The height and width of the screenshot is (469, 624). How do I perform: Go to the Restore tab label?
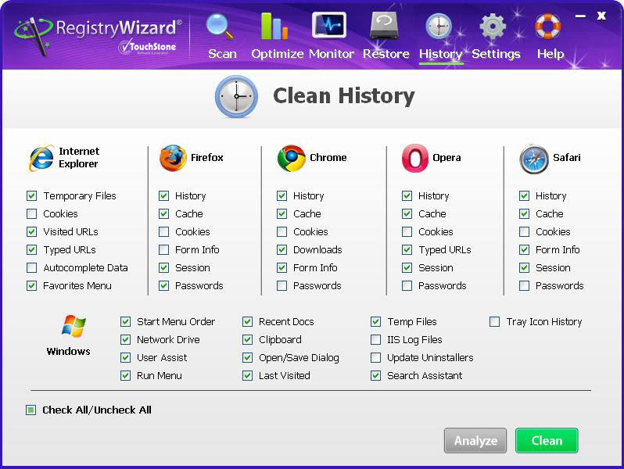coord(386,54)
